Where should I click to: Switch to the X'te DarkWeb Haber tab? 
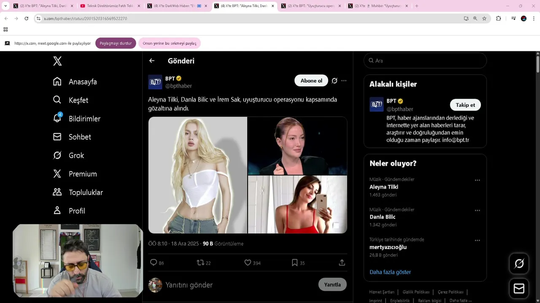click(177, 6)
